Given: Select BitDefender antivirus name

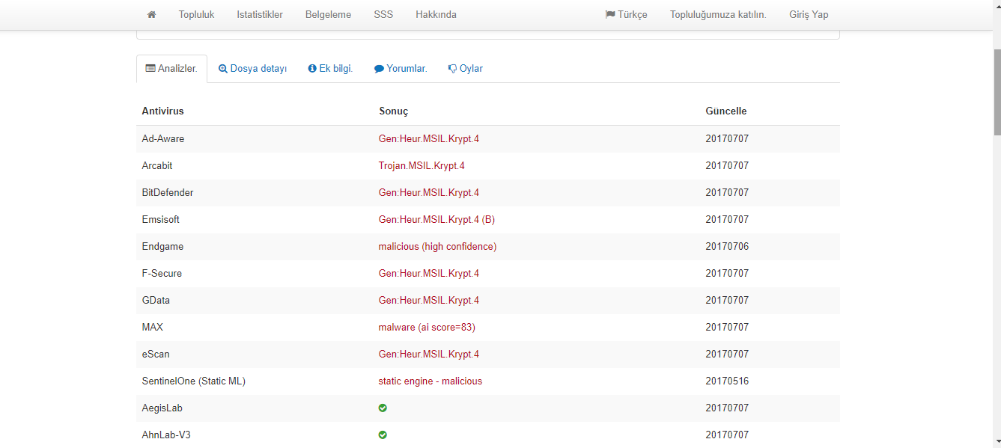Looking at the screenshot, I should pos(168,193).
